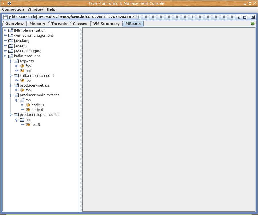Iconify the pid 24023 internal frame
The width and height of the screenshot is (258, 215).
(x=240, y=17)
